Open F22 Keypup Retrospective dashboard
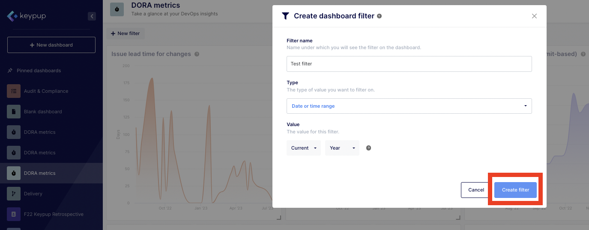The image size is (589, 230). [x=54, y=214]
